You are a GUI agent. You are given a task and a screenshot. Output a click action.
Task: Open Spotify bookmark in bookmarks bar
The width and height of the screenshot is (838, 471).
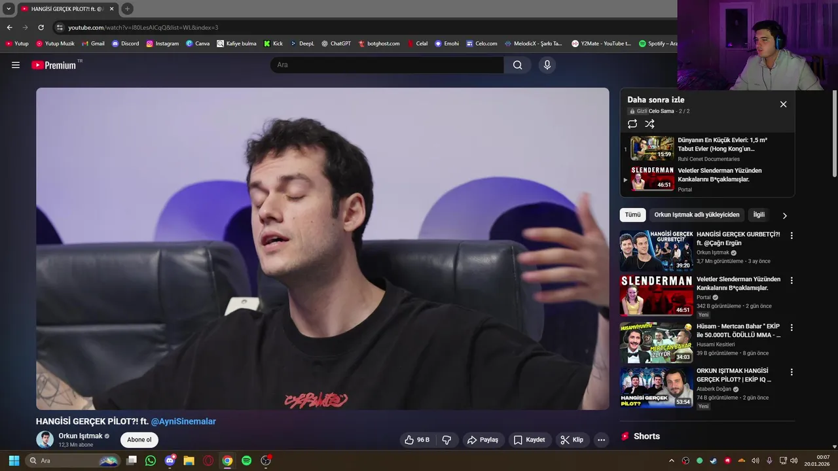pos(657,44)
